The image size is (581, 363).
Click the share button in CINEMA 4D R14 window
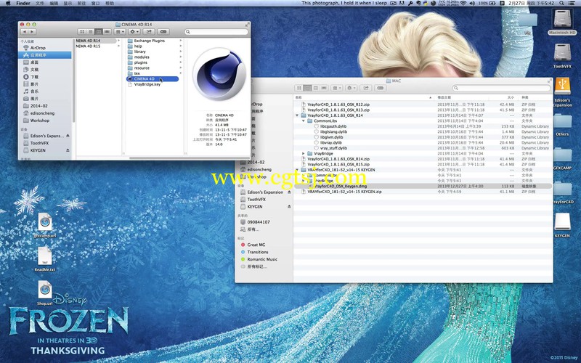pos(149,32)
